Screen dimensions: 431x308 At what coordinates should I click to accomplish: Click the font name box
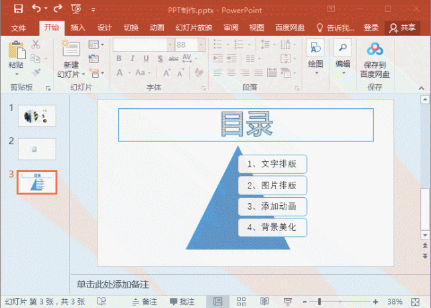(x=140, y=44)
